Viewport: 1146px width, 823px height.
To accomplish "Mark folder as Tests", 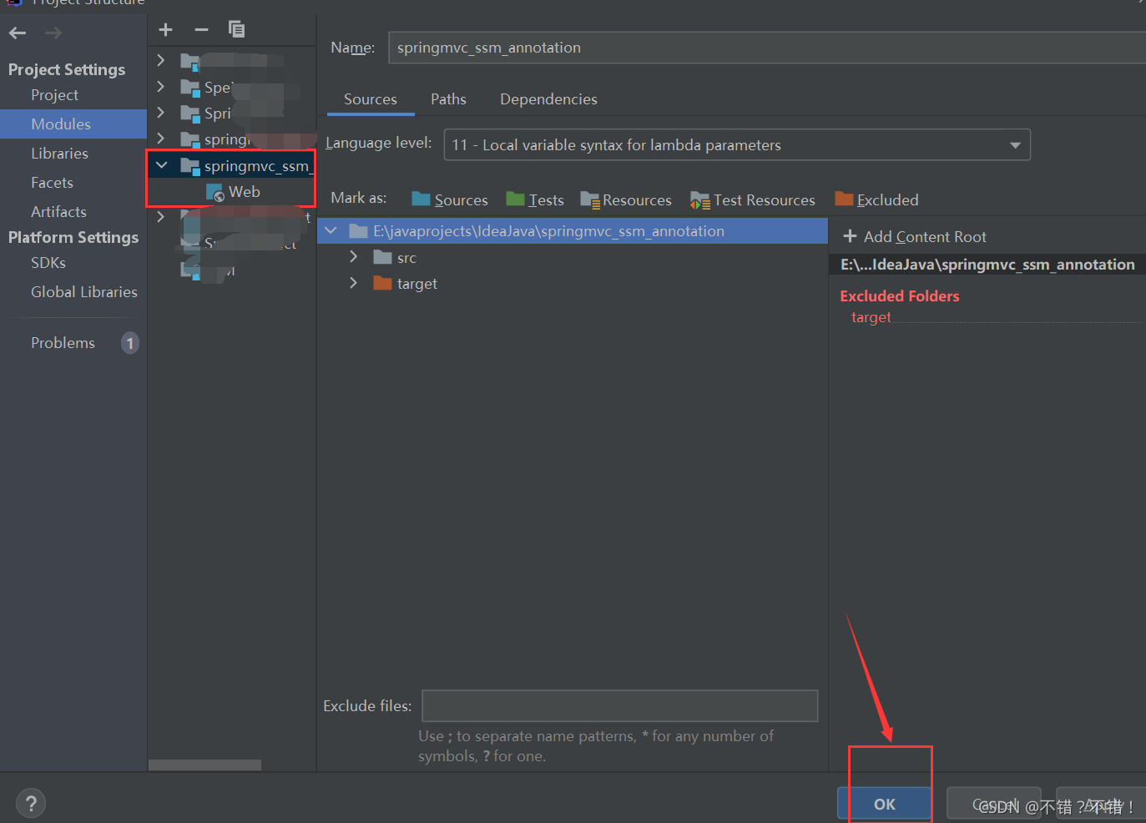I will click(535, 200).
